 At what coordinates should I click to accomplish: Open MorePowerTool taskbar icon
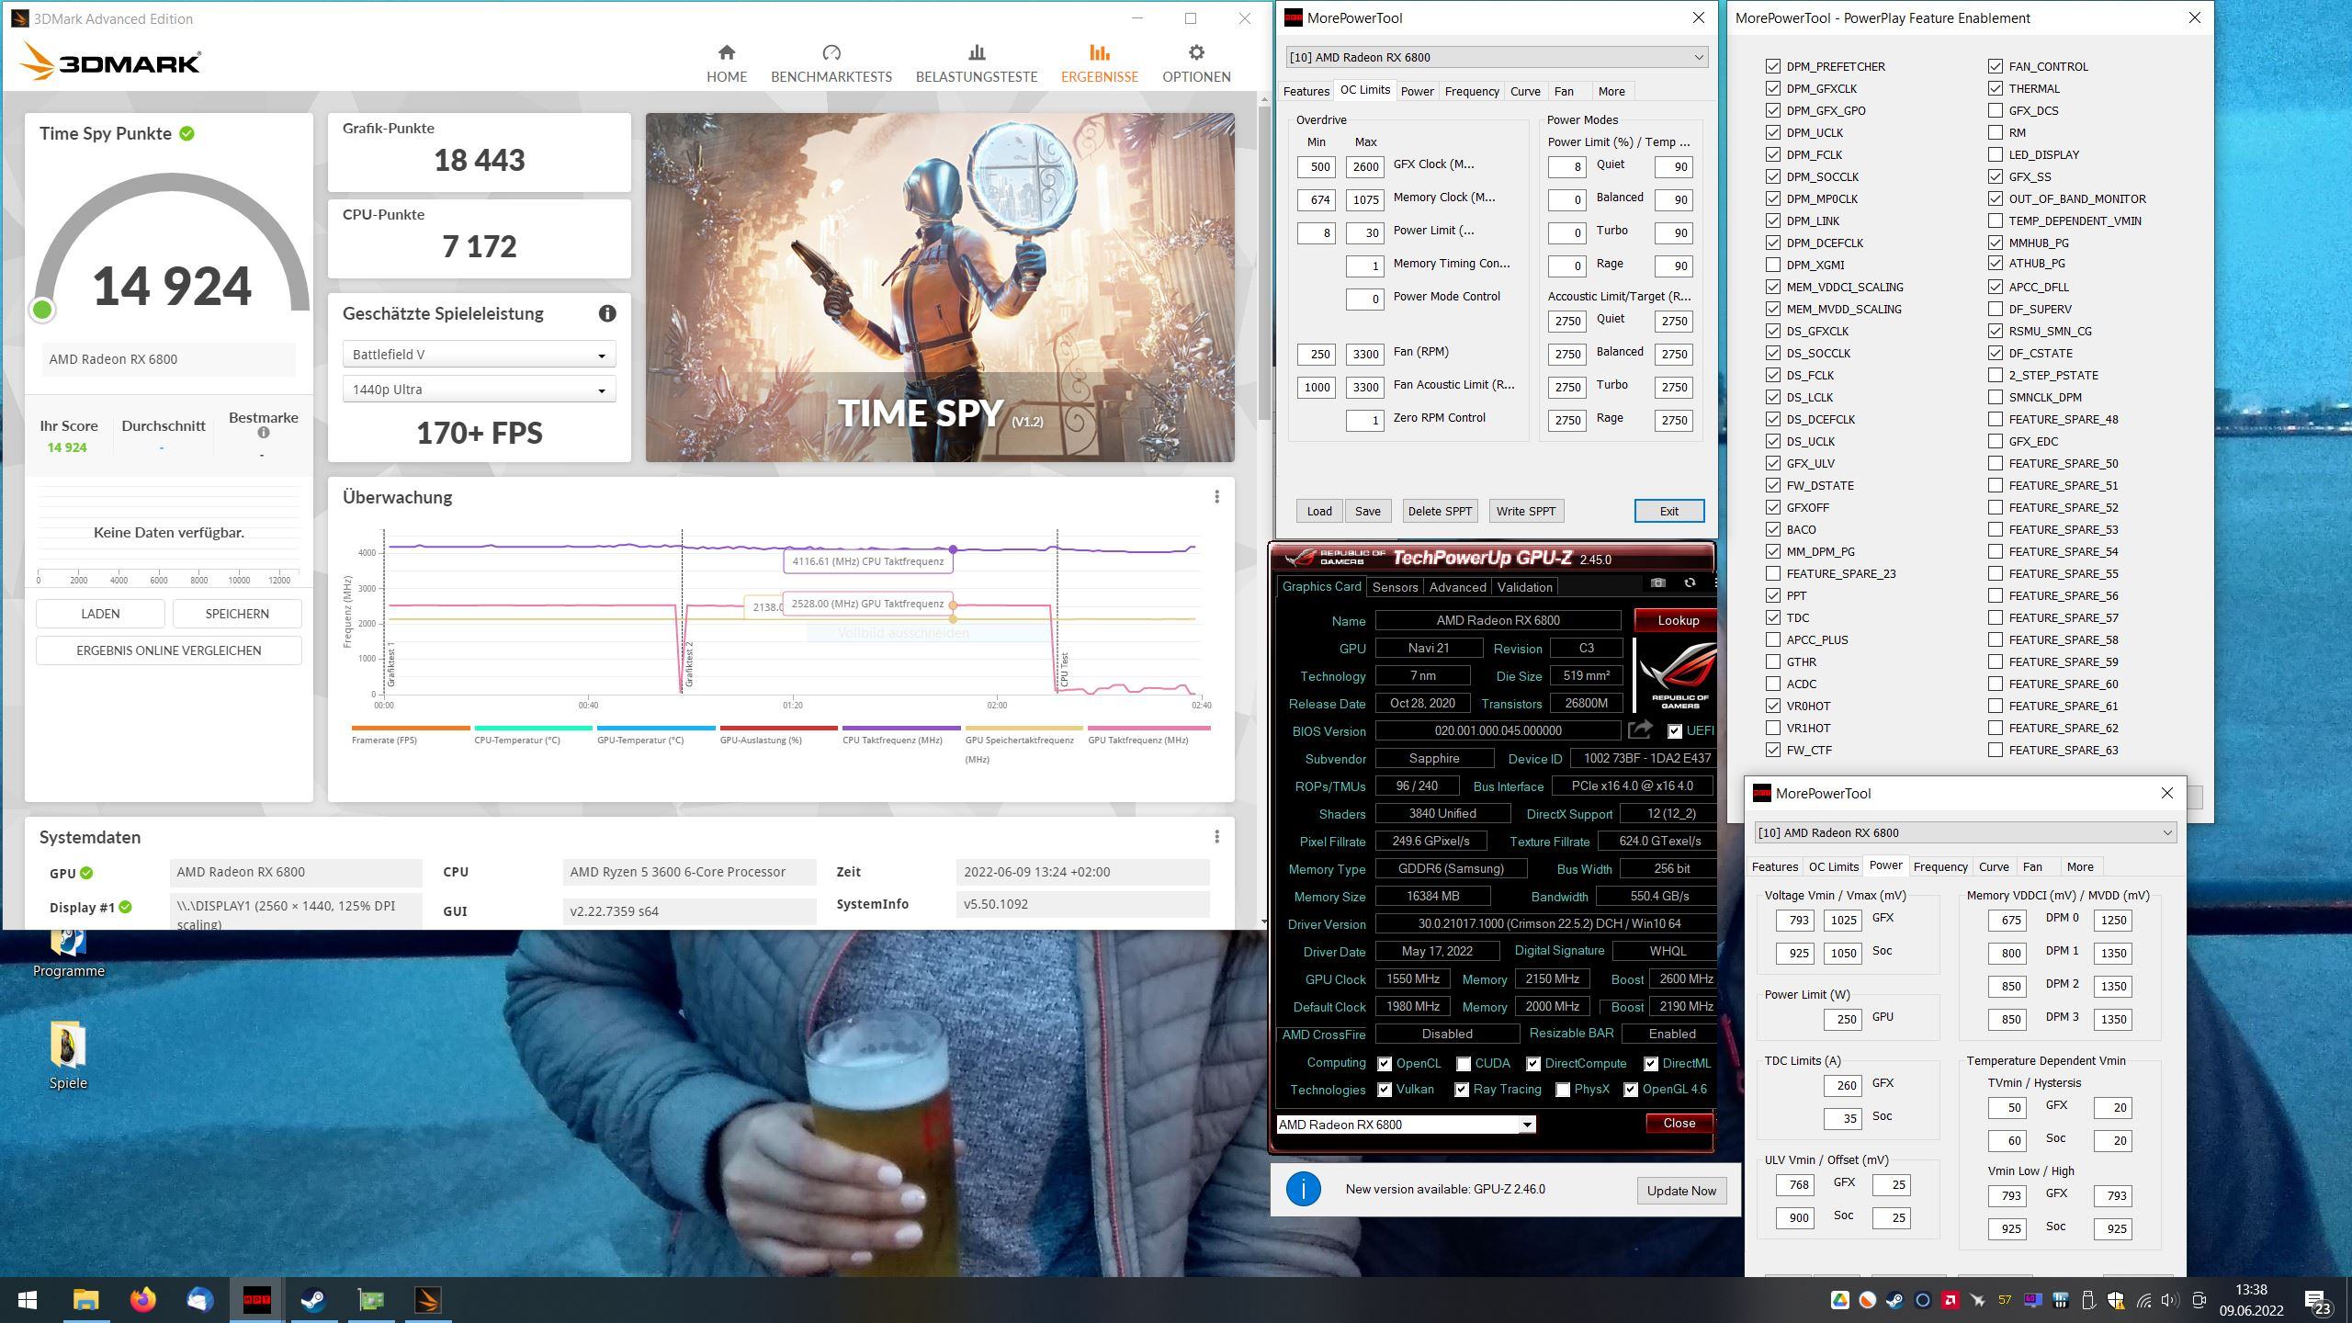[x=256, y=1300]
